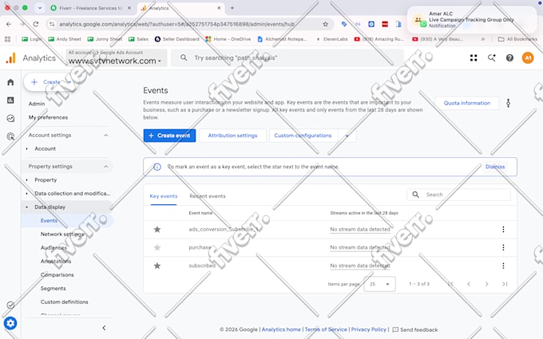Click the Admin gear icon
The height and width of the screenshot is (339, 543).
click(10, 323)
